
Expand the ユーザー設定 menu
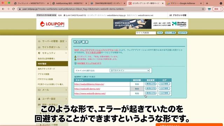click(x=52, y=99)
